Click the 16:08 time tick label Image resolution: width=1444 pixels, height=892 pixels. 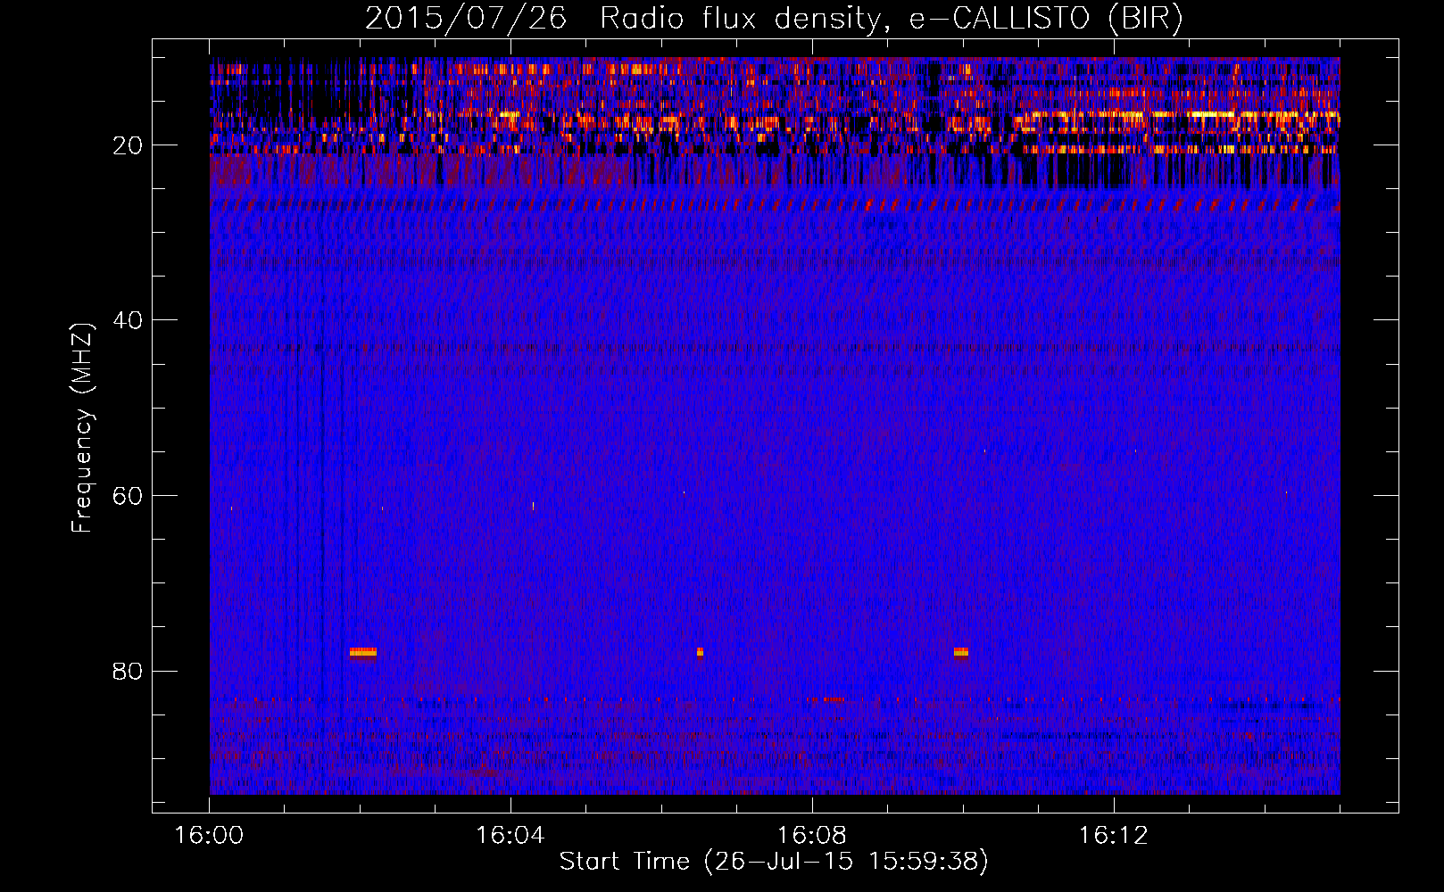[x=812, y=836]
